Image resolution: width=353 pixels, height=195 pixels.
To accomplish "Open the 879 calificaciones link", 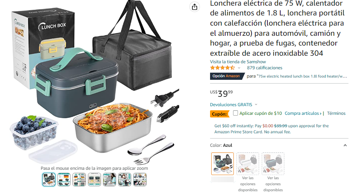I will [x=264, y=68].
